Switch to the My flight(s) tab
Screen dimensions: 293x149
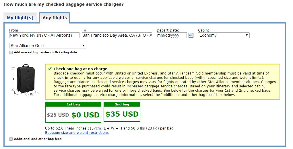[20, 18]
